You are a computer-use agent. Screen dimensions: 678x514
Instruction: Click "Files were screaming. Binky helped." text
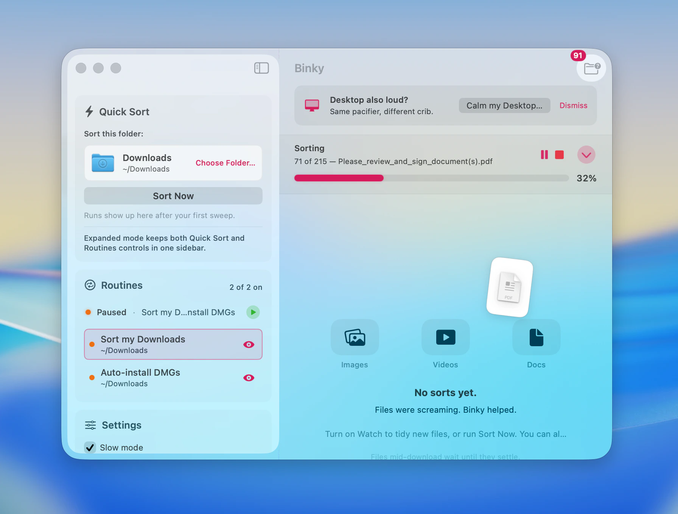click(445, 410)
